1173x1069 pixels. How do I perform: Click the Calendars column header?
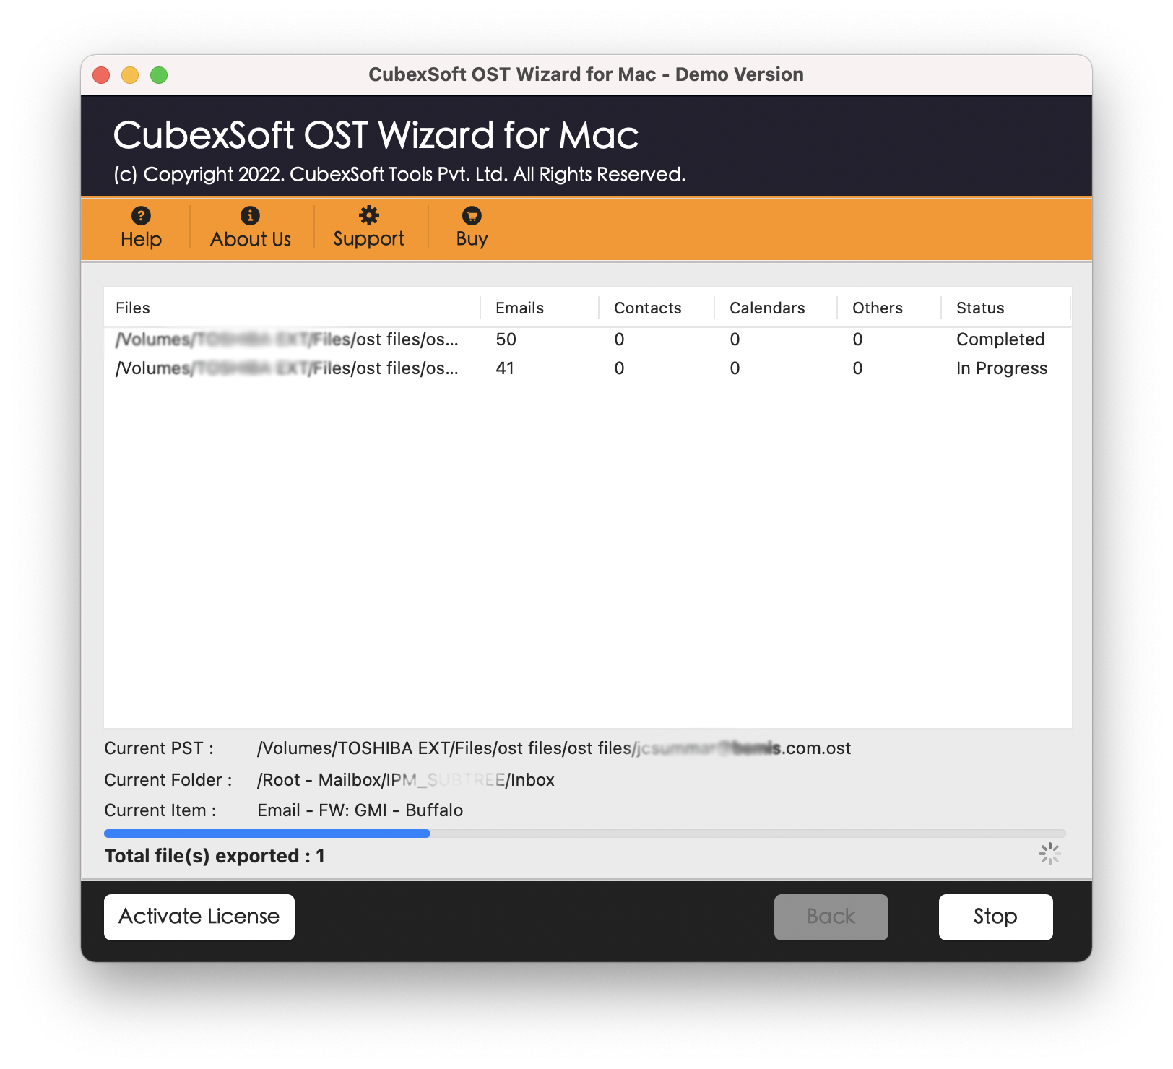[x=766, y=308]
